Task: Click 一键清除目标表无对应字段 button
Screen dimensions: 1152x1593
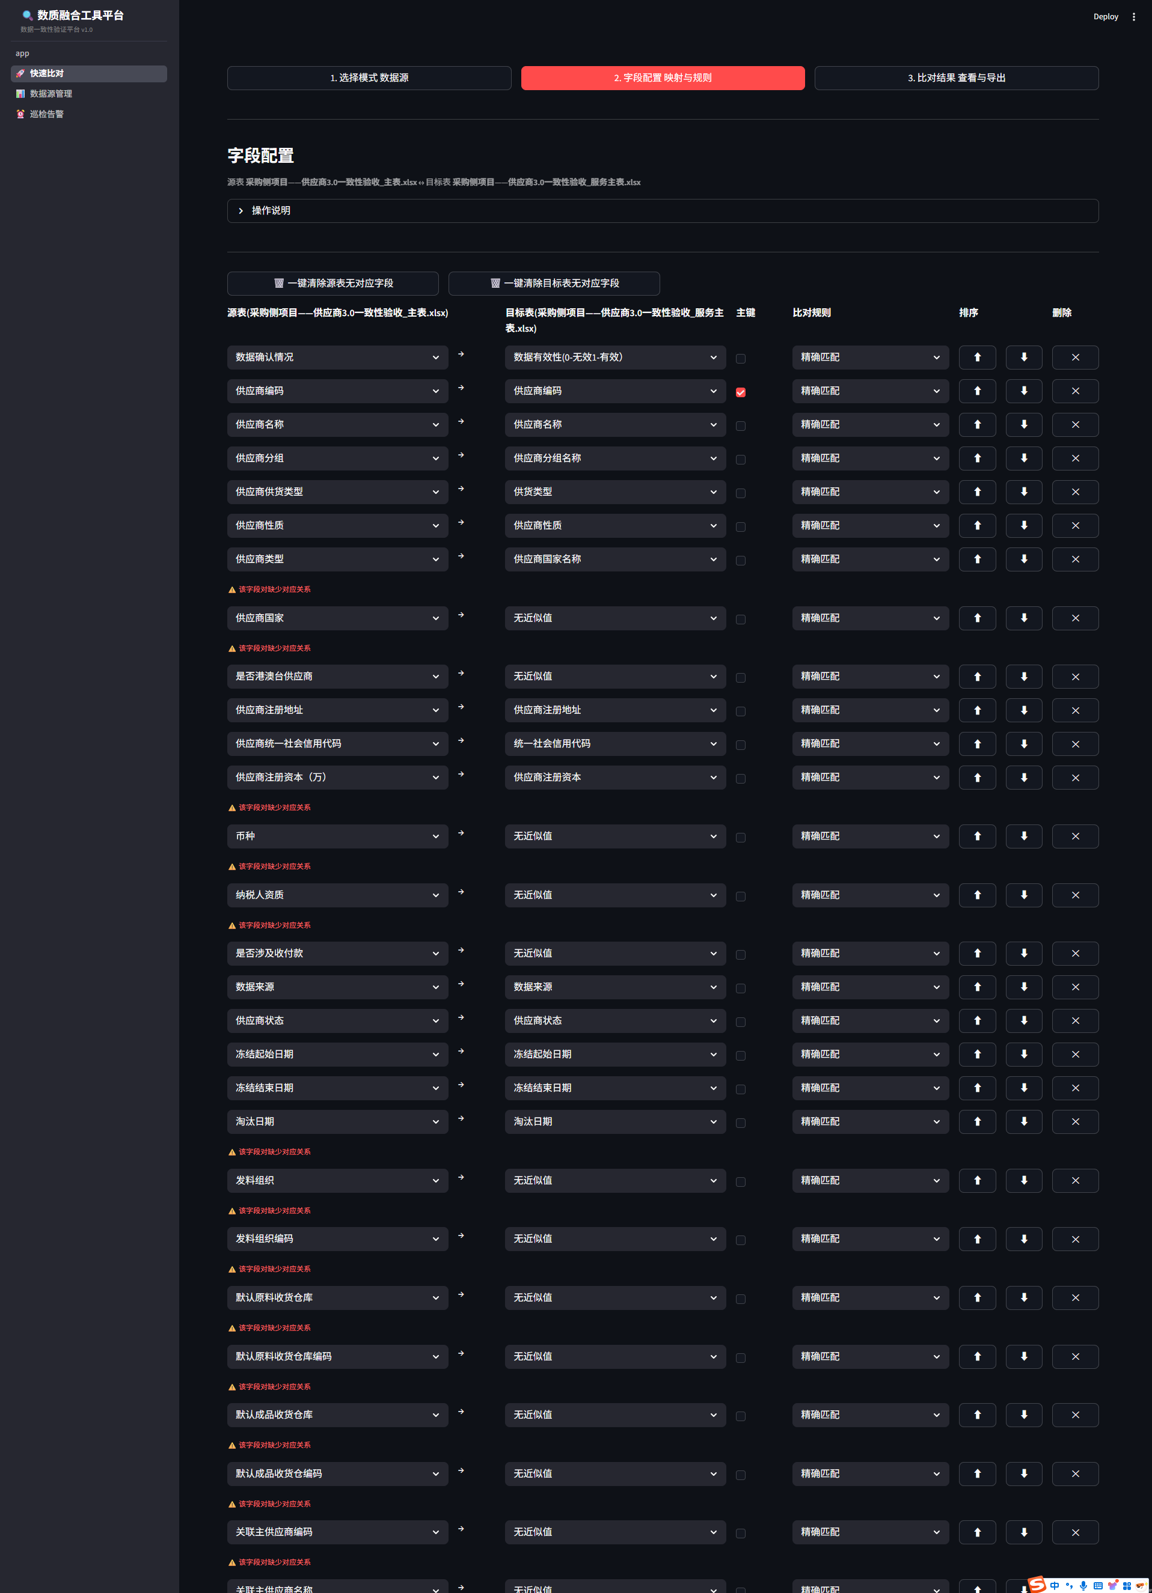Action: click(553, 284)
